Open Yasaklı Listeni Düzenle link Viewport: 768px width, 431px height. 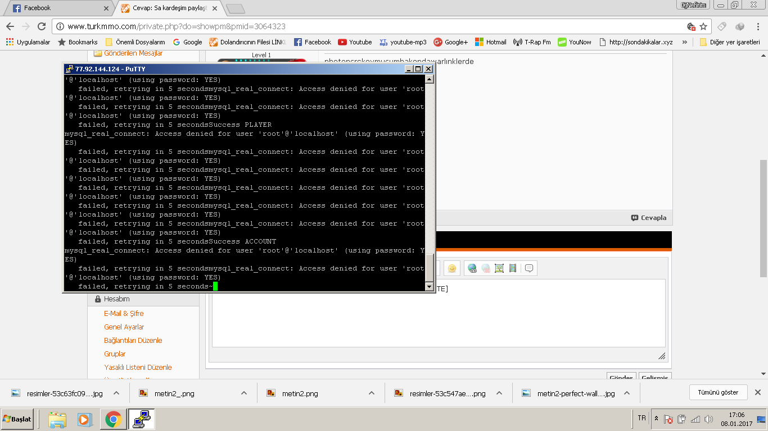pos(138,368)
